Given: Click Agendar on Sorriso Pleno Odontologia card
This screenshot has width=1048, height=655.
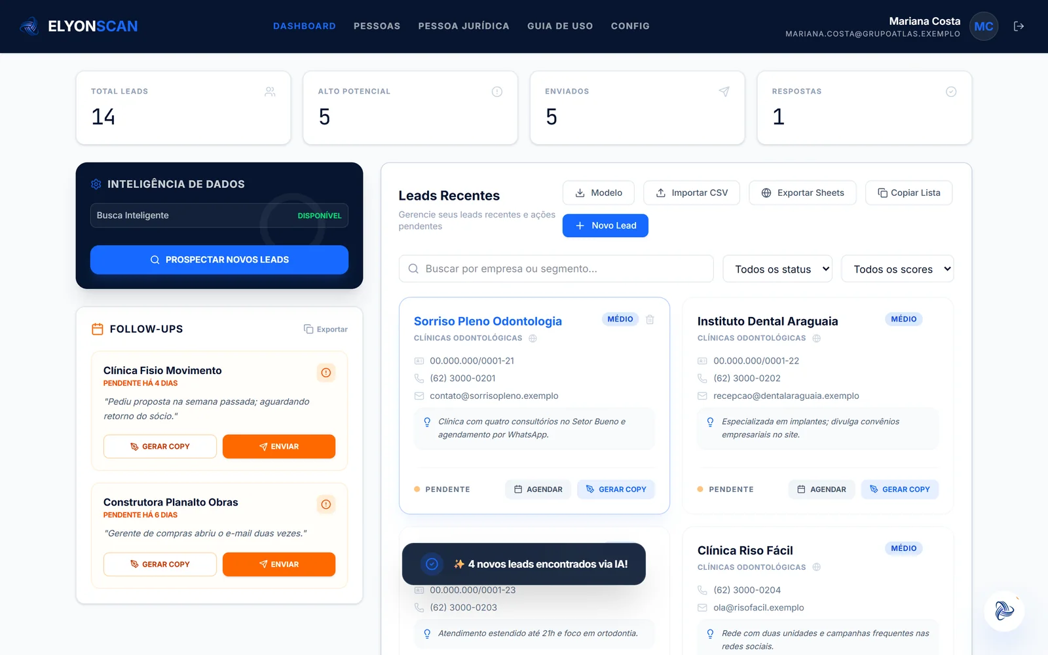Looking at the screenshot, I should pos(538,490).
